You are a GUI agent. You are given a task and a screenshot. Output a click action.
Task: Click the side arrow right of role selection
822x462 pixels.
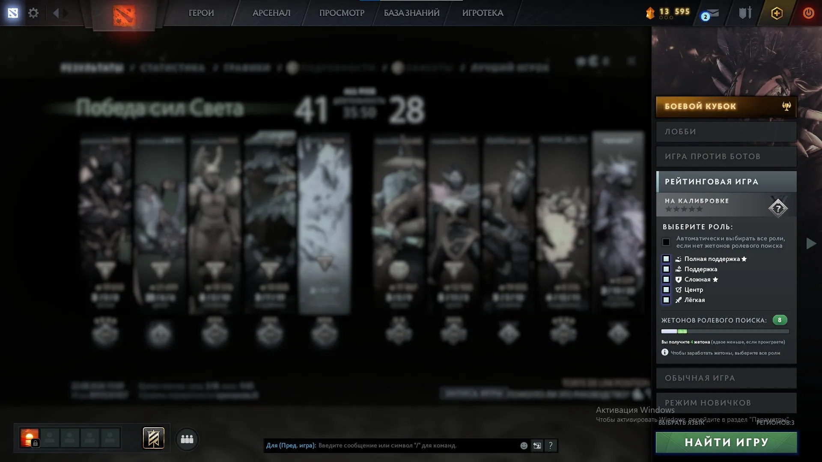(x=811, y=243)
